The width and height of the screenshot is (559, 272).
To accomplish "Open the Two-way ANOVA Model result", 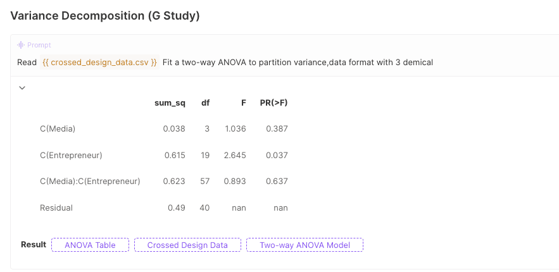I will point(305,245).
